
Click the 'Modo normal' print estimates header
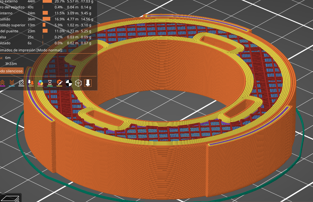31,50
